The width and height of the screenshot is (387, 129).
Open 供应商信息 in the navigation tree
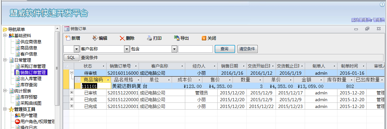coord(31,42)
